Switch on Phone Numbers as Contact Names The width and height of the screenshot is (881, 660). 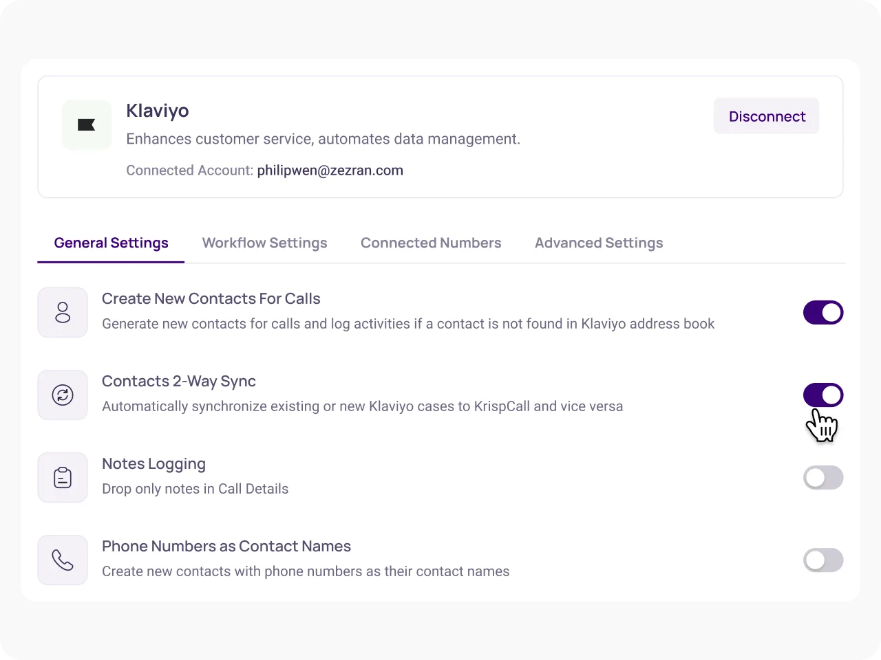click(x=823, y=560)
